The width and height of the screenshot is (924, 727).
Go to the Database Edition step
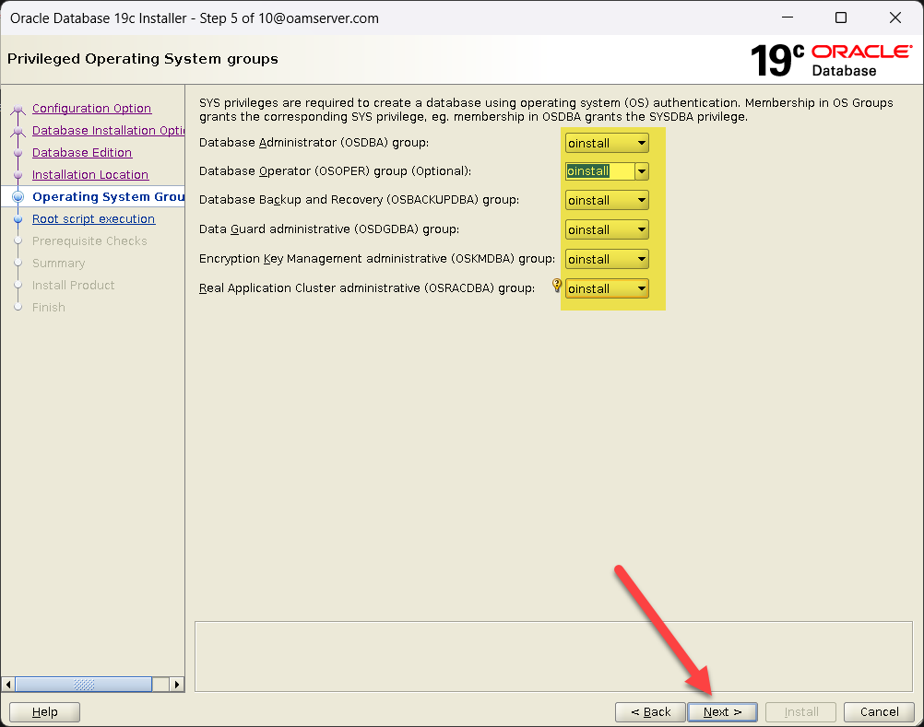82,153
